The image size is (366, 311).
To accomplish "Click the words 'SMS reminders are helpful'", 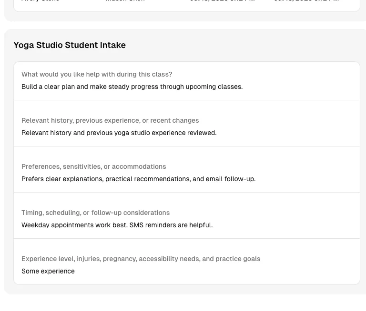I will point(171,225).
